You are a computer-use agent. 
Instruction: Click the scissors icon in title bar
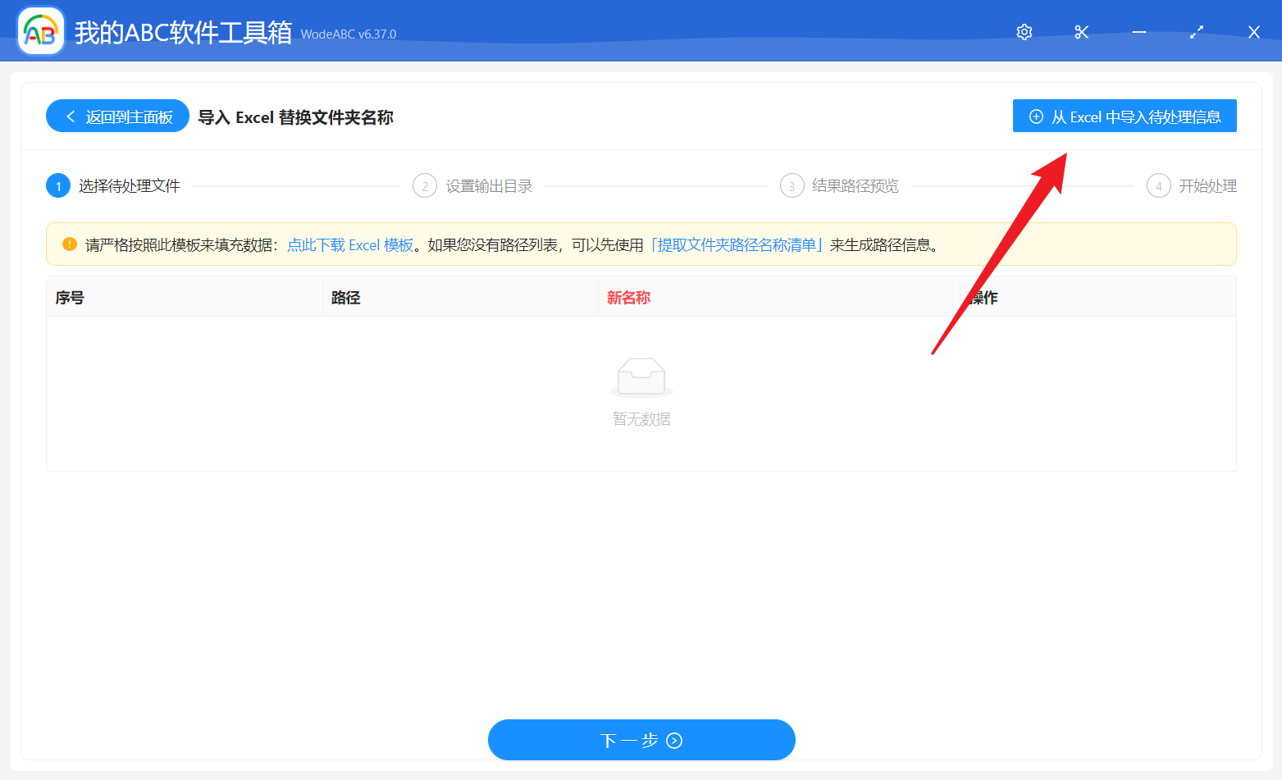tap(1081, 32)
